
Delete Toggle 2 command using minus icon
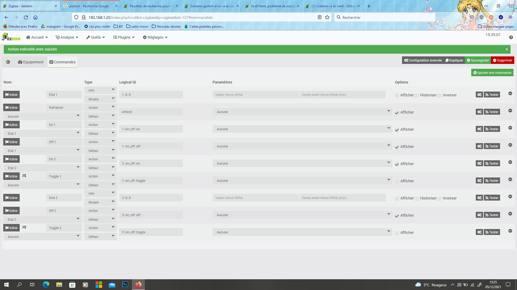click(510, 231)
